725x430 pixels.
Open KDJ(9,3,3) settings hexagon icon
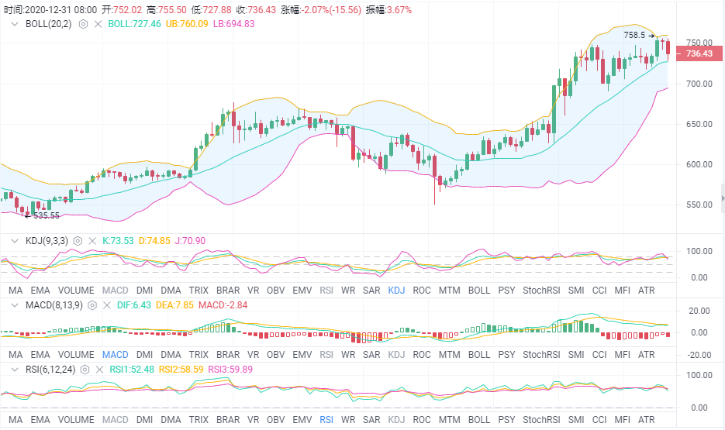click(x=78, y=241)
